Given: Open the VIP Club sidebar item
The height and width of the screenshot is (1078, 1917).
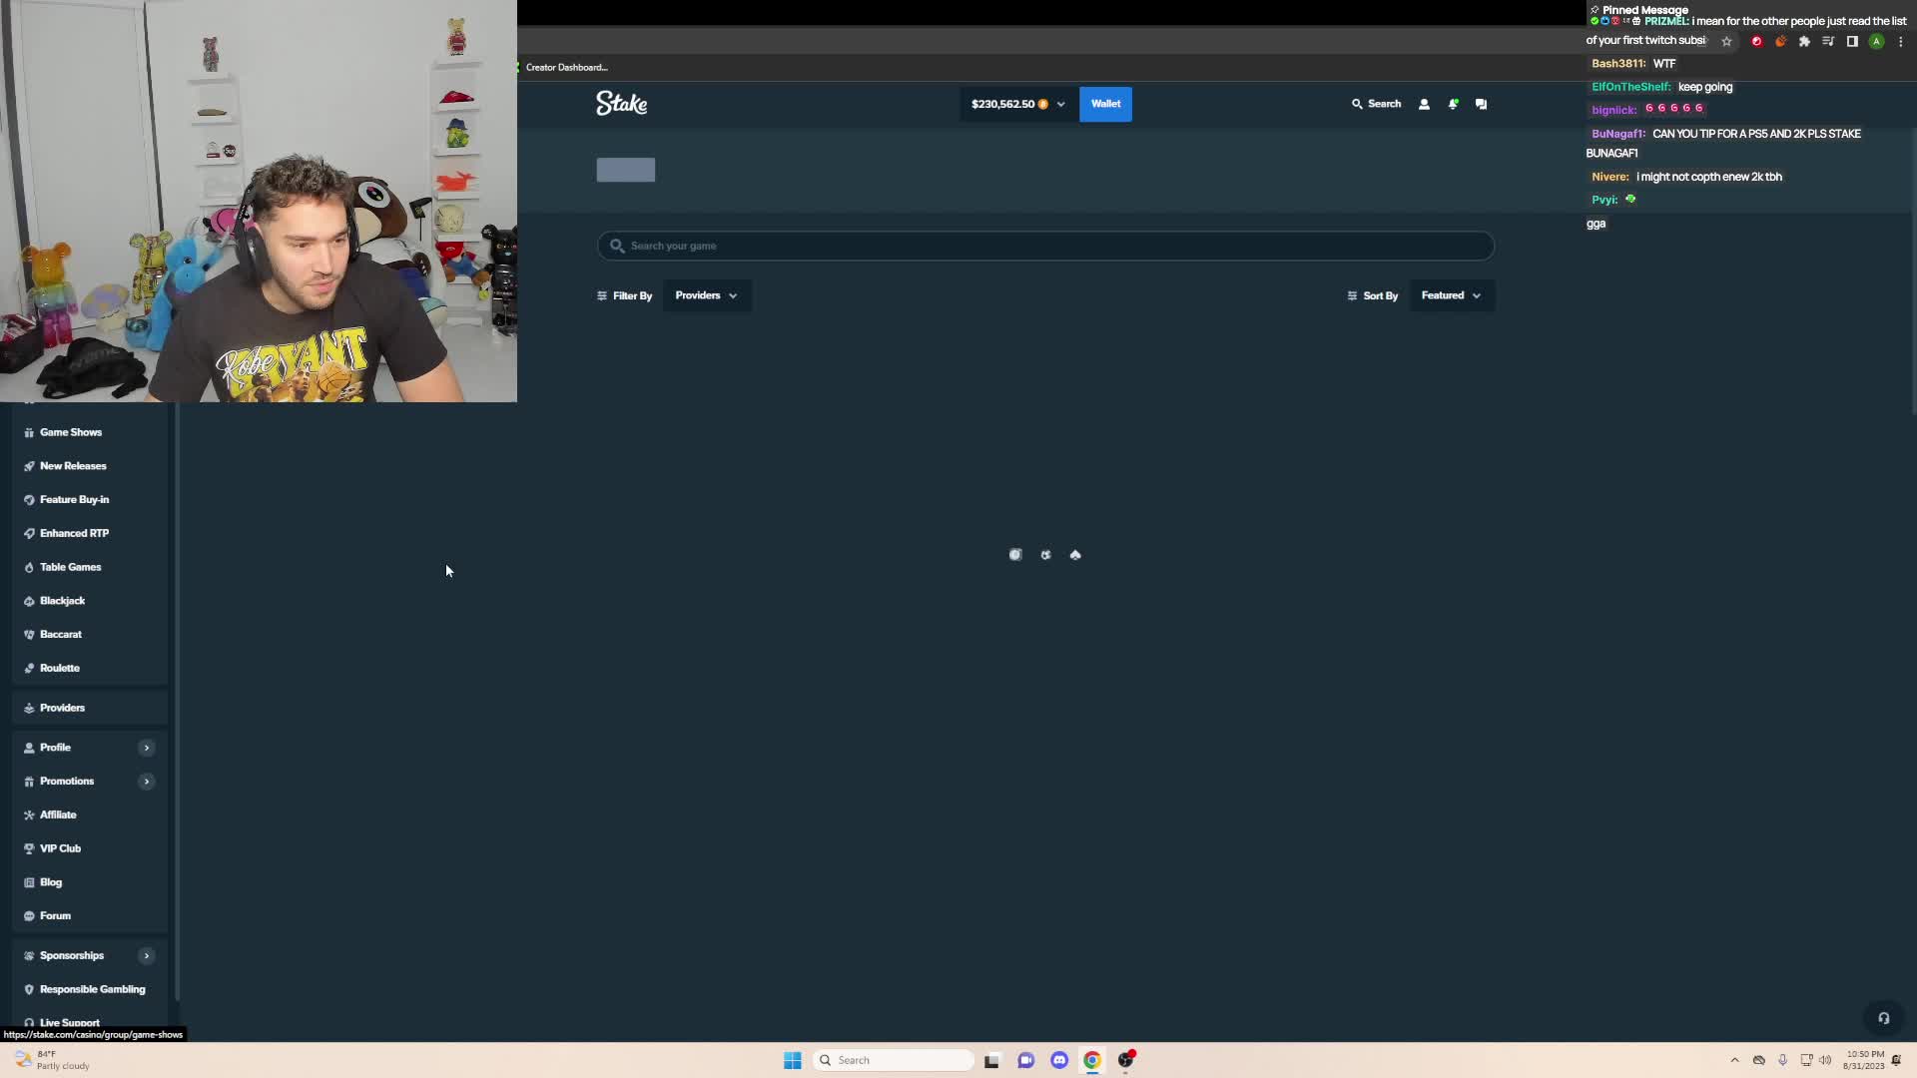Looking at the screenshot, I should coord(61,847).
